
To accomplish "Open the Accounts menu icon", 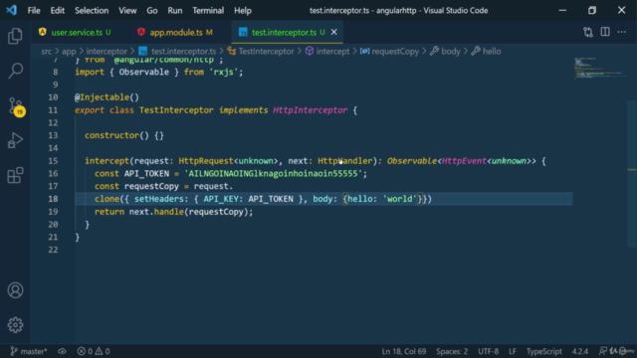I will 16,290.
